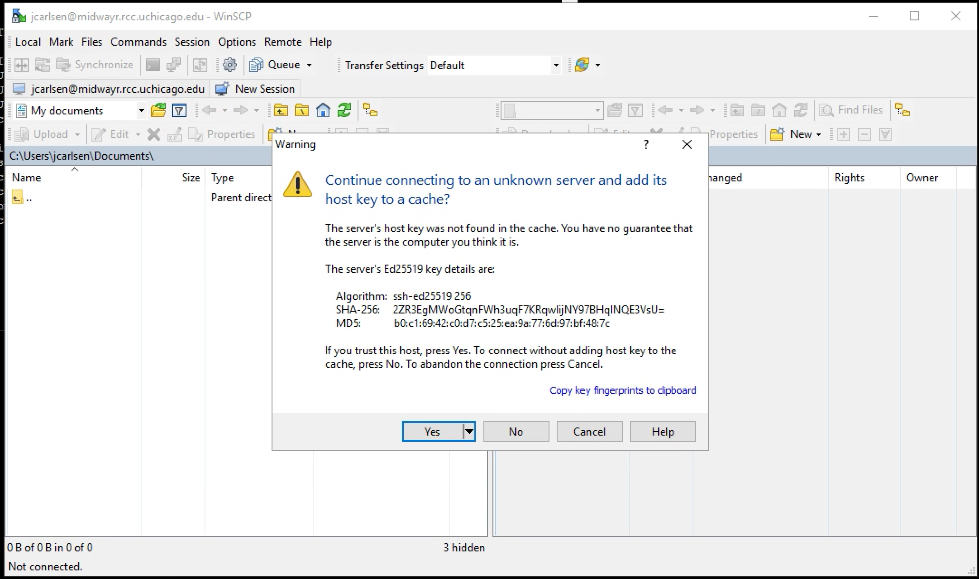Expand the Upload dropdown arrow

[x=77, y=134]
